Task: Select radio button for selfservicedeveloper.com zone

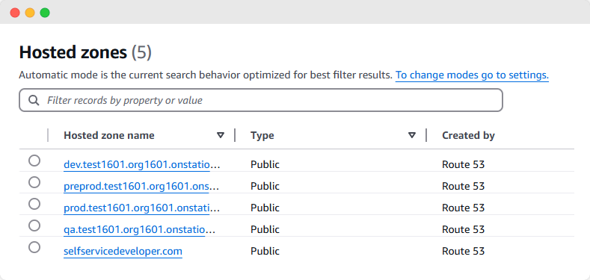Action: pyautogui.click(x=34, y=247)
